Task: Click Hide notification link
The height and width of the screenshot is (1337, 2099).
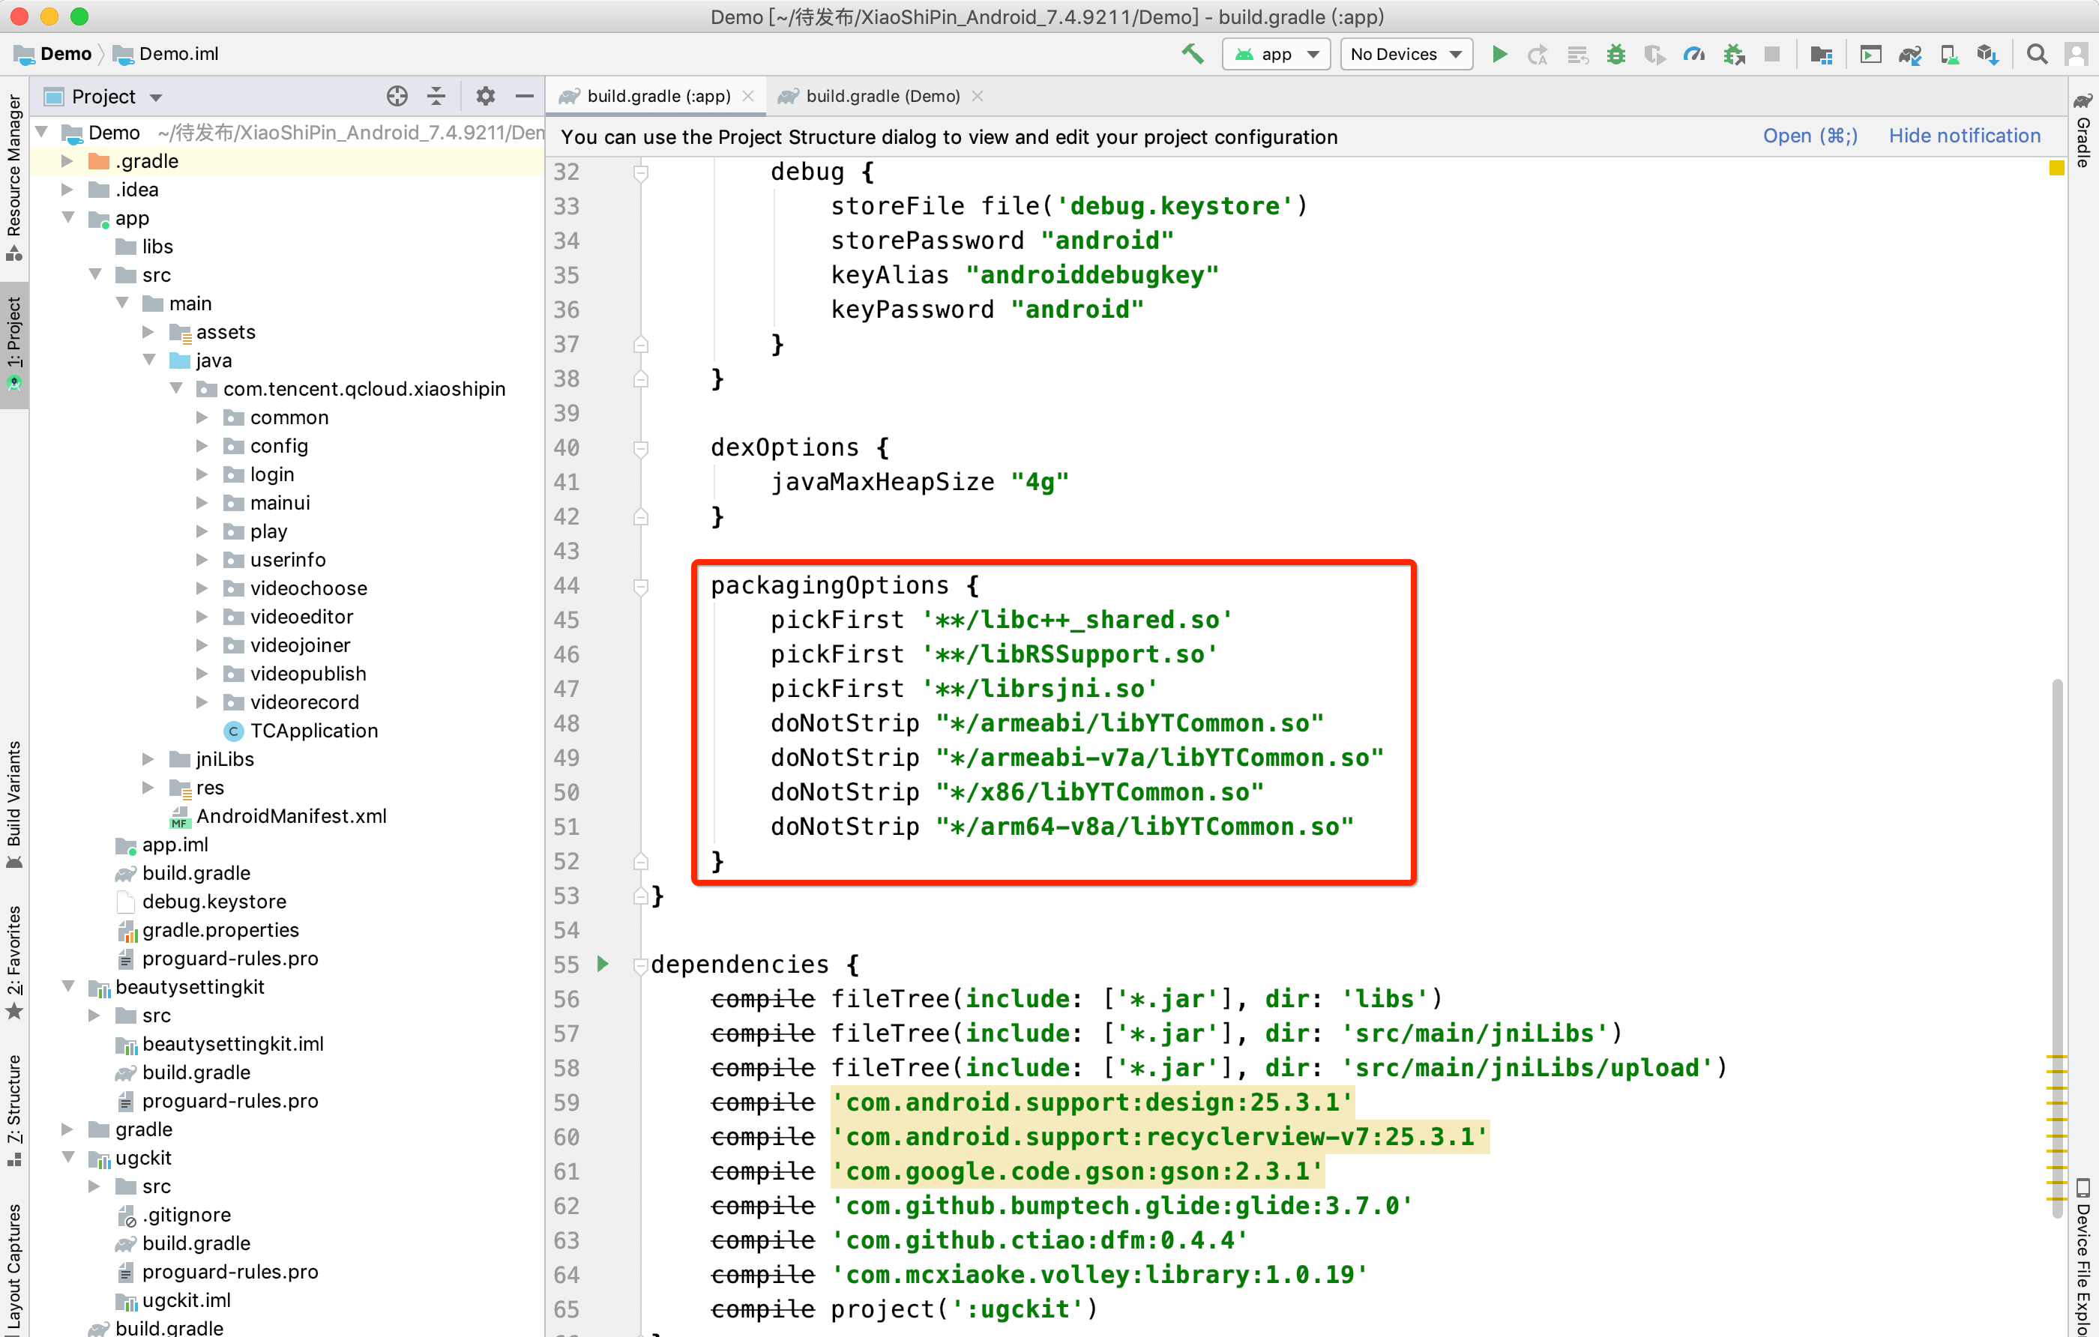Action: coord(1964,136)
